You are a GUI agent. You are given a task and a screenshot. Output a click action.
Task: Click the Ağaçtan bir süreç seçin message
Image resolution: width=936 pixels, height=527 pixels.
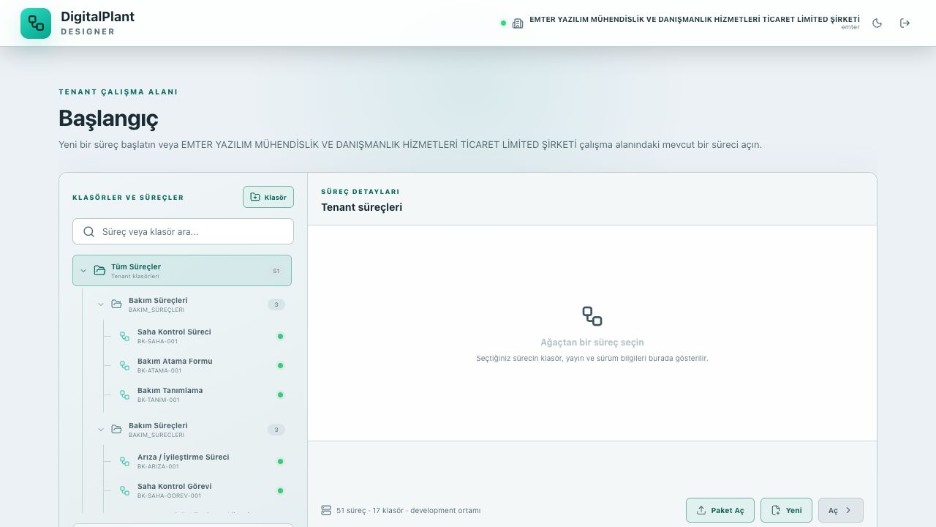(x=592, y=342)
